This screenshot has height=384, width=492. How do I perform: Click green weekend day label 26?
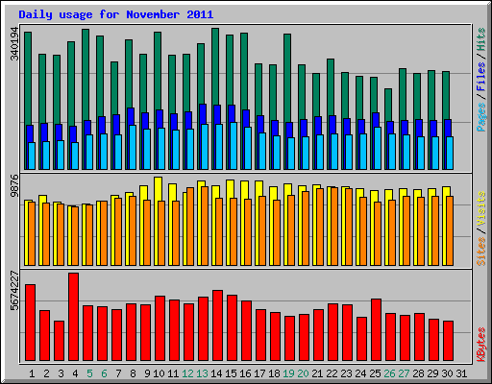click(389, 373)
